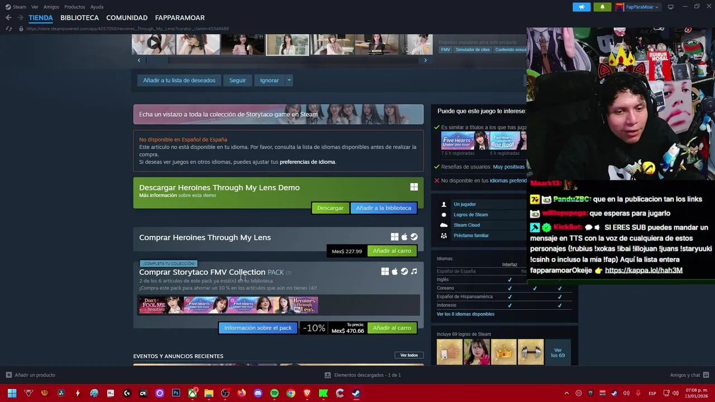Open the Storytaco game collection banner

pos(278,114)
